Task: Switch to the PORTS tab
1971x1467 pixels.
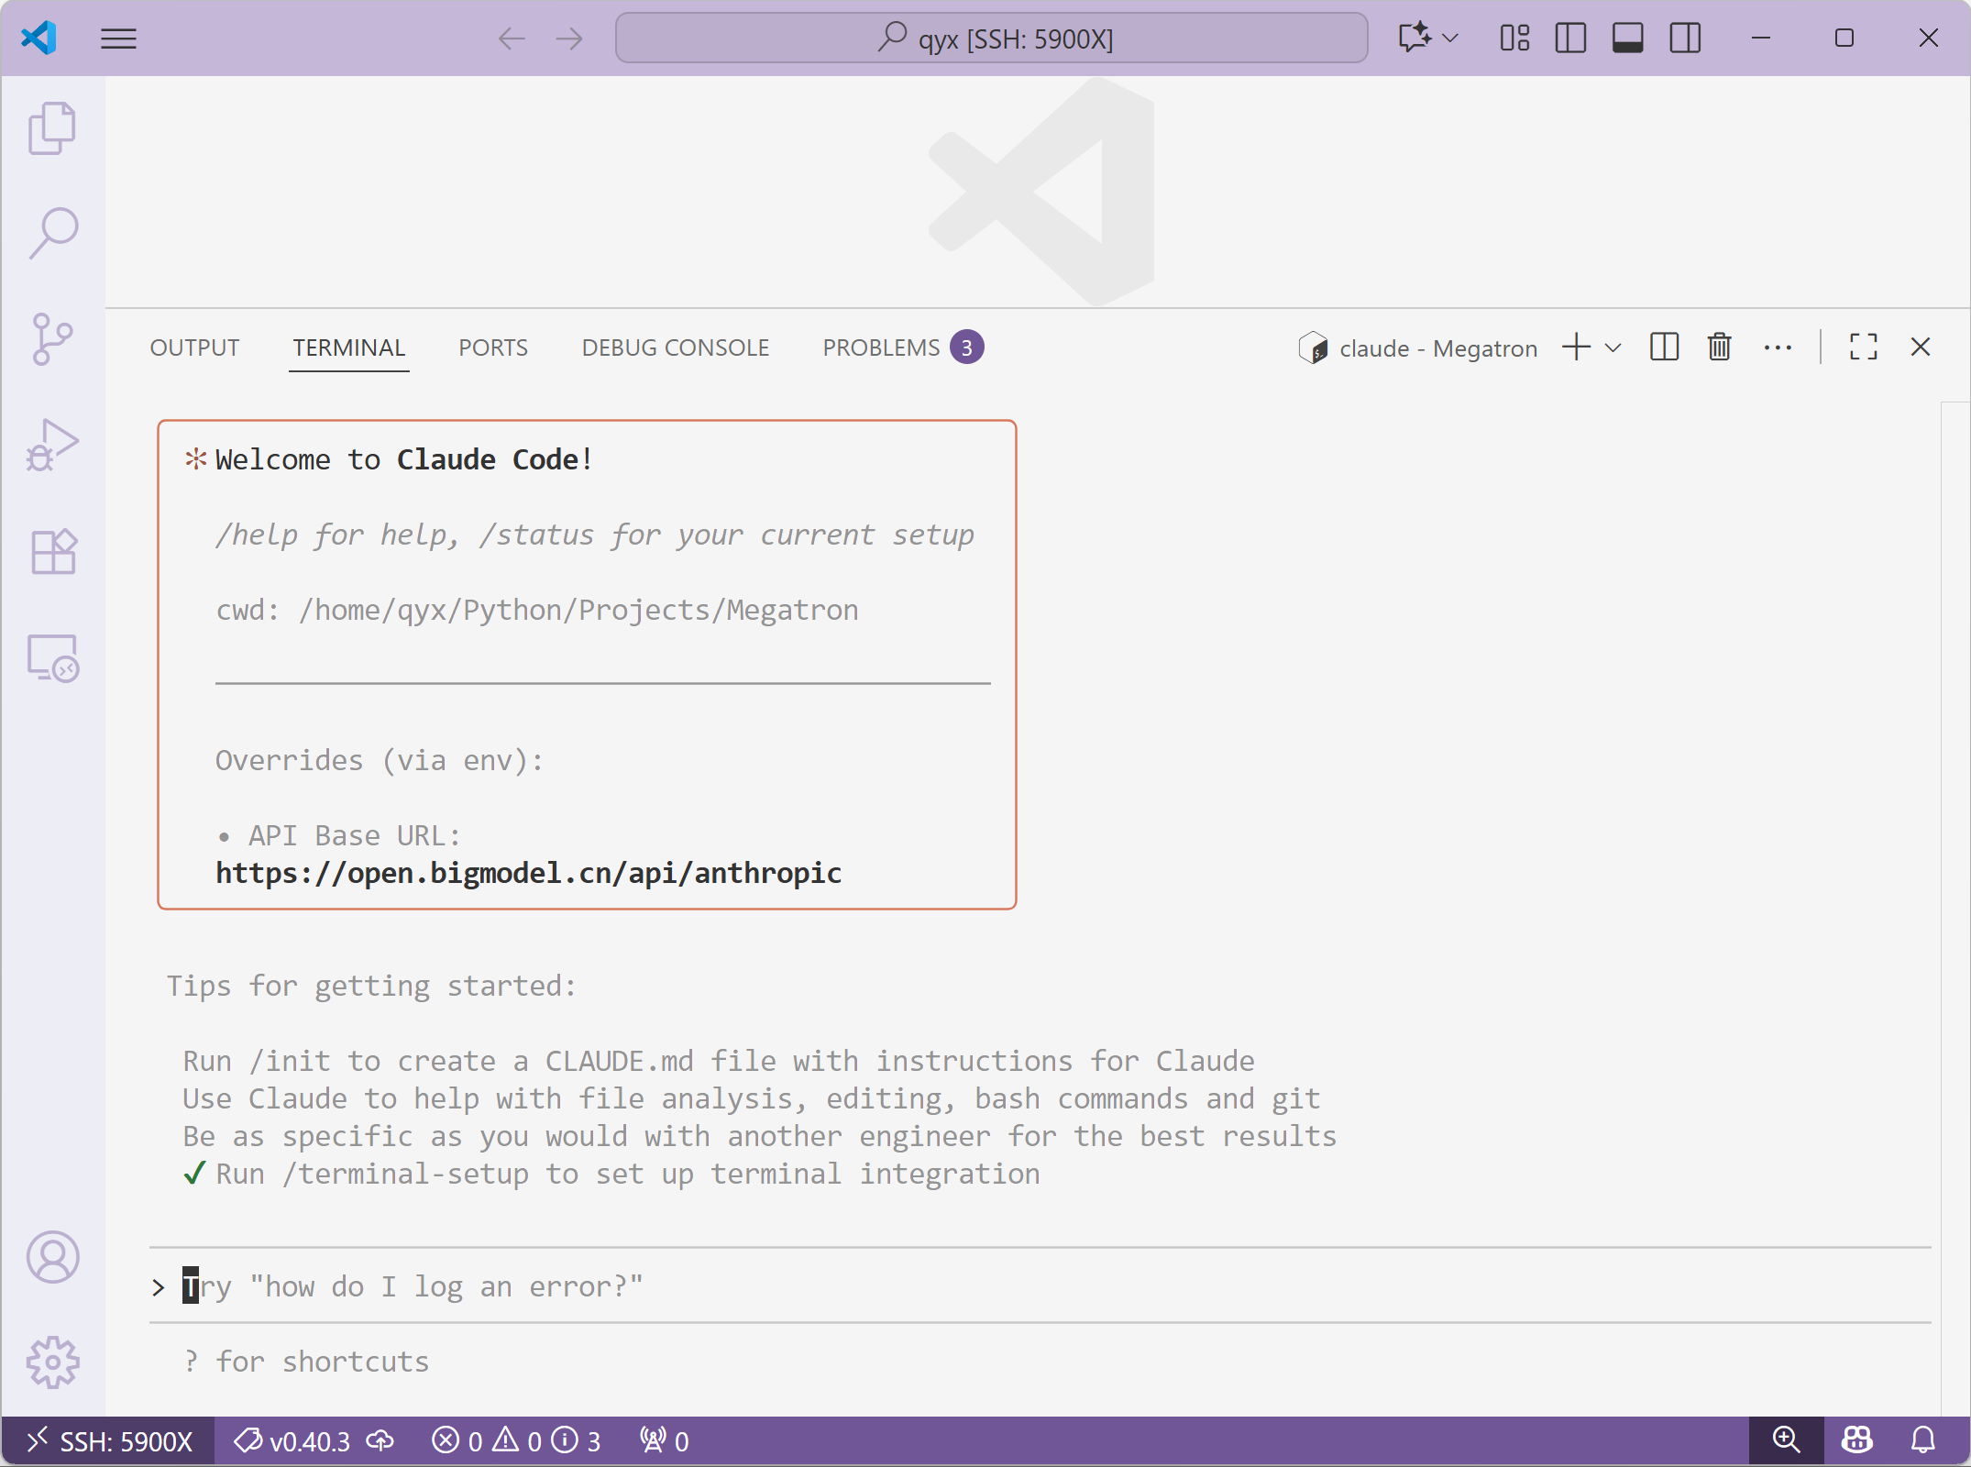Action: click(493, 347)
